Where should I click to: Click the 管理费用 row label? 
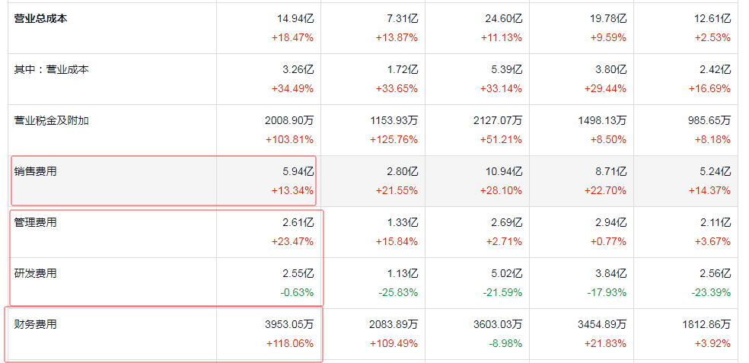[35, 222]
